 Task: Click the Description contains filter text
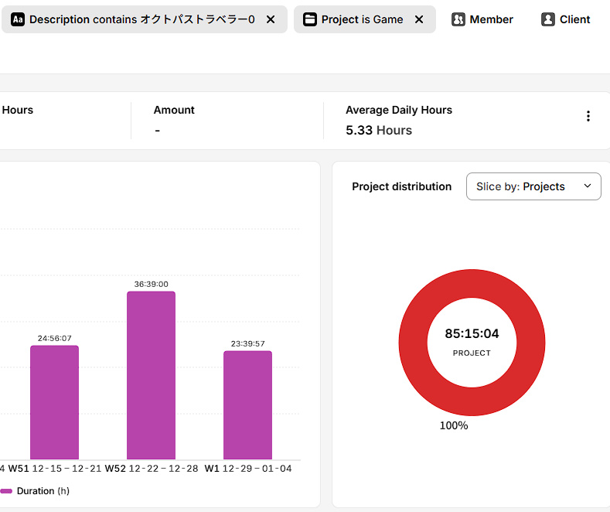point(141,19)
